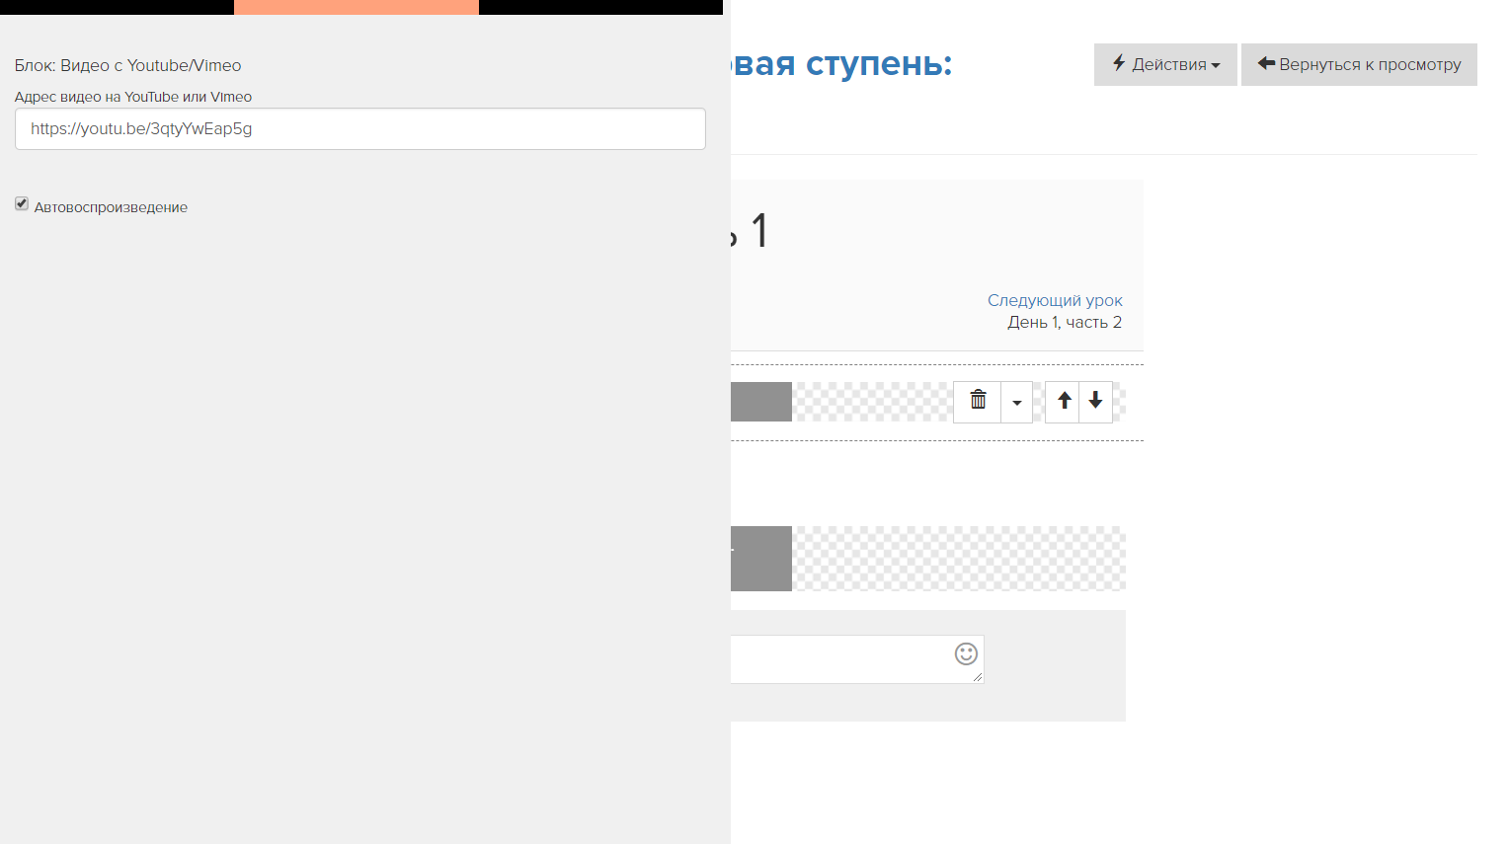This screenshot has height=844, width=1510.
Task: Select the orange segment in top bar
Action: coord(356,7)
